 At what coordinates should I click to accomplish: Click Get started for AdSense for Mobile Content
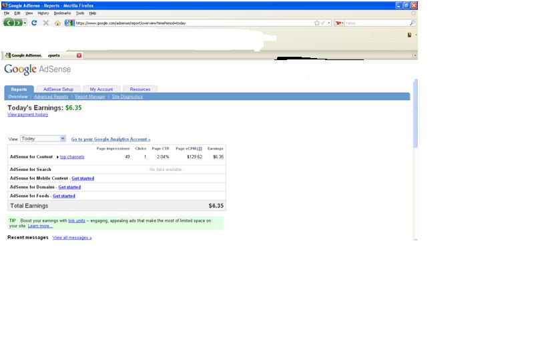(x=83, y=178)
